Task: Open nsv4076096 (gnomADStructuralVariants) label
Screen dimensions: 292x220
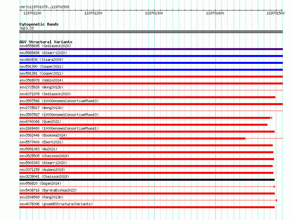Action: 56,204
